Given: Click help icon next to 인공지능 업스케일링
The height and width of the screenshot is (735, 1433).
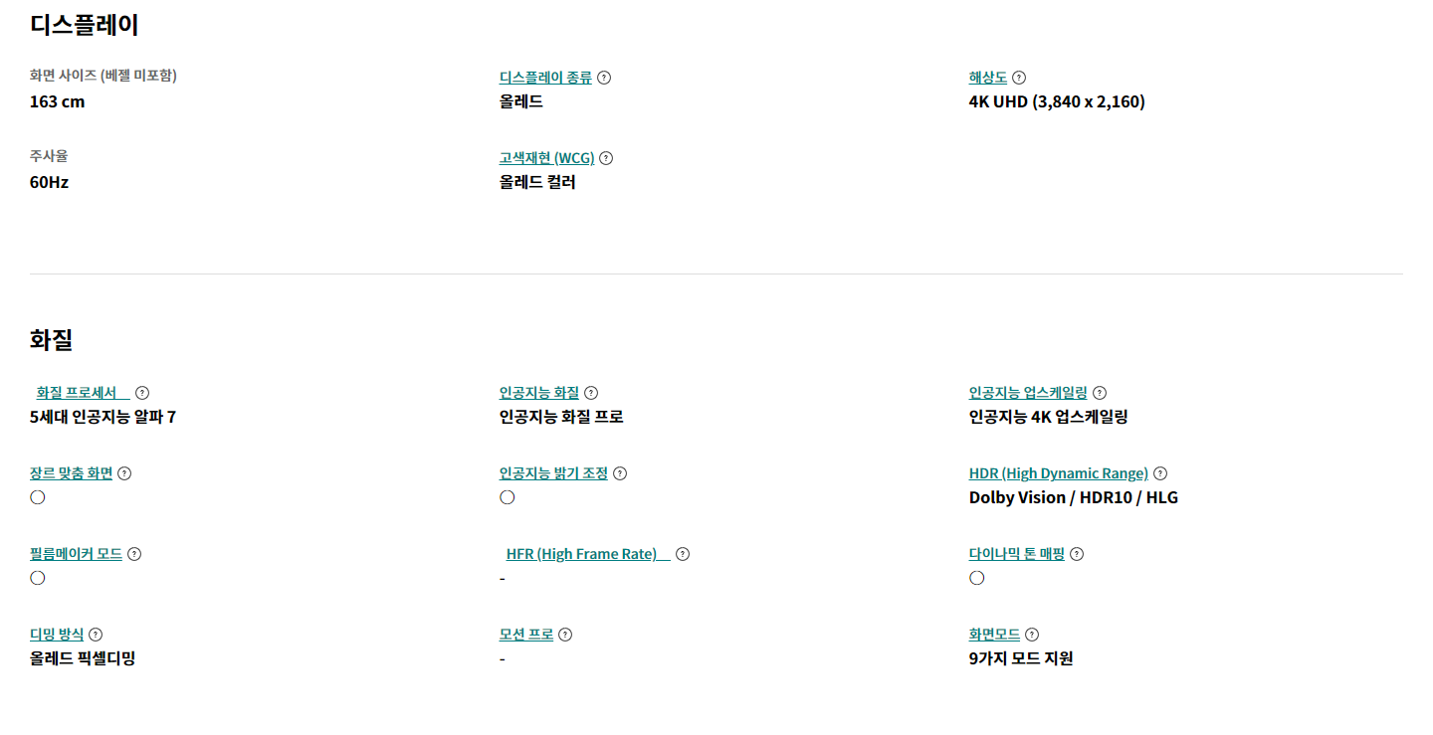Looking at the screenshot, I should 1100,393.
